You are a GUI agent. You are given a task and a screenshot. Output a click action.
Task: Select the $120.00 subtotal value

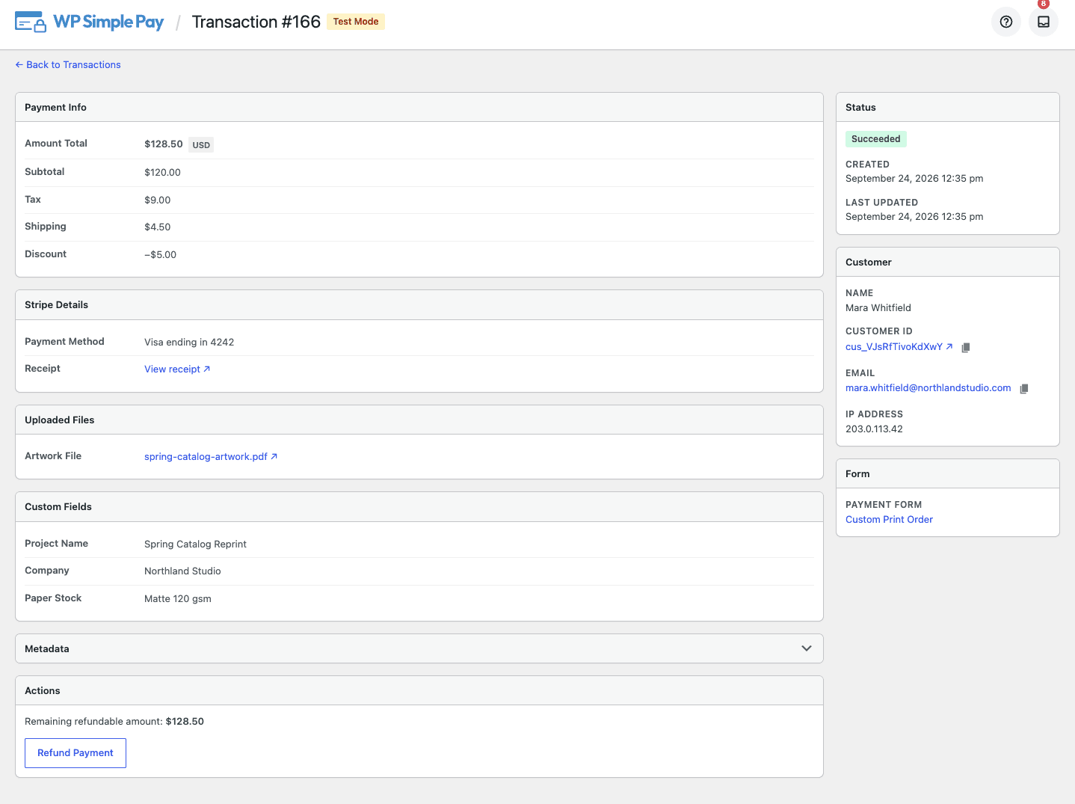pyautogui.click(x=162, y=173)
